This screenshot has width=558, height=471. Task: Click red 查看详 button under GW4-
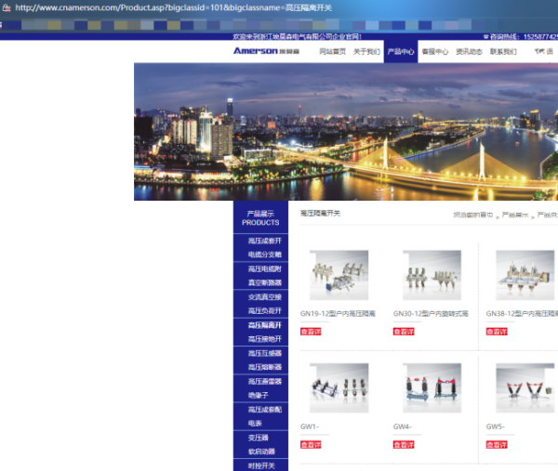point(404,445)
